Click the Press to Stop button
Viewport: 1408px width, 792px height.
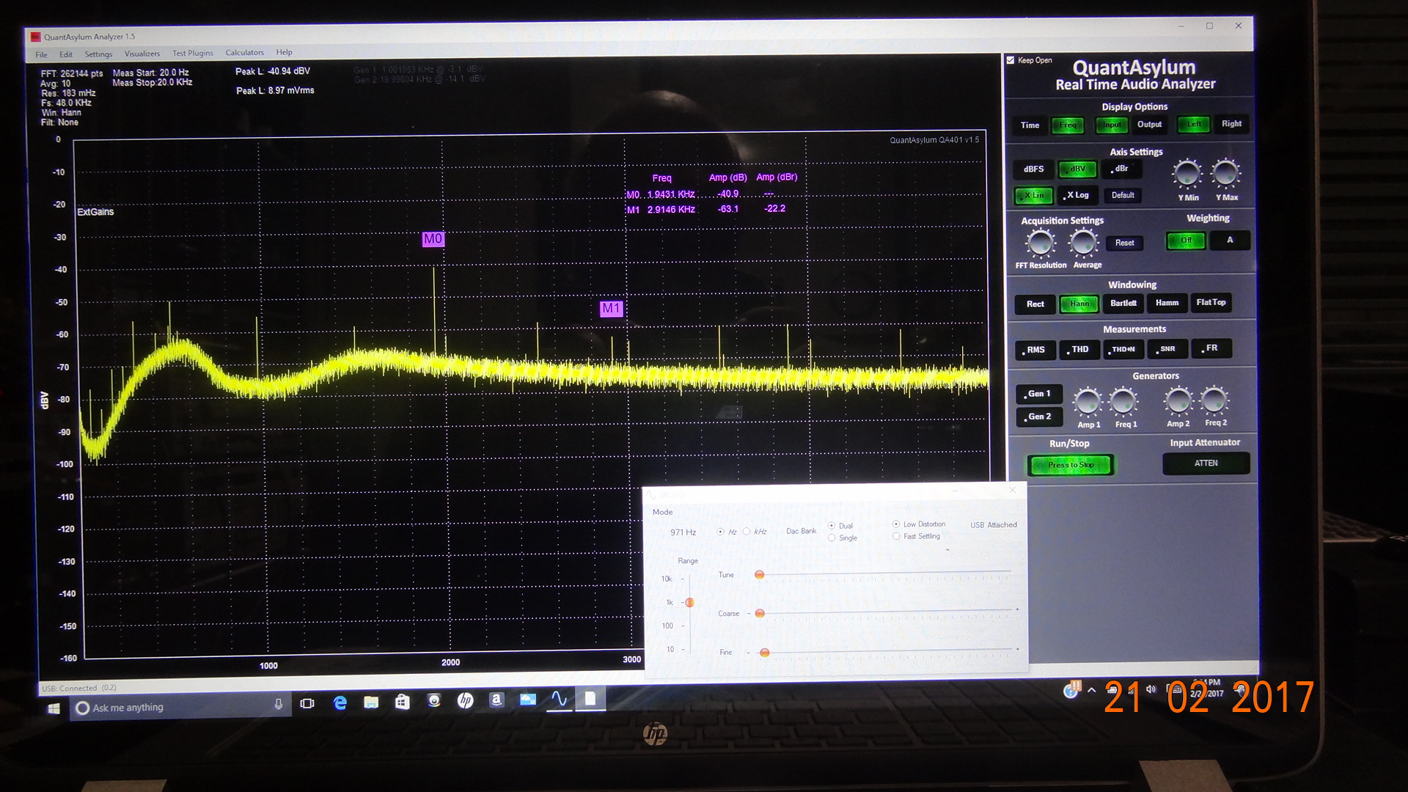coord(1071,465)
